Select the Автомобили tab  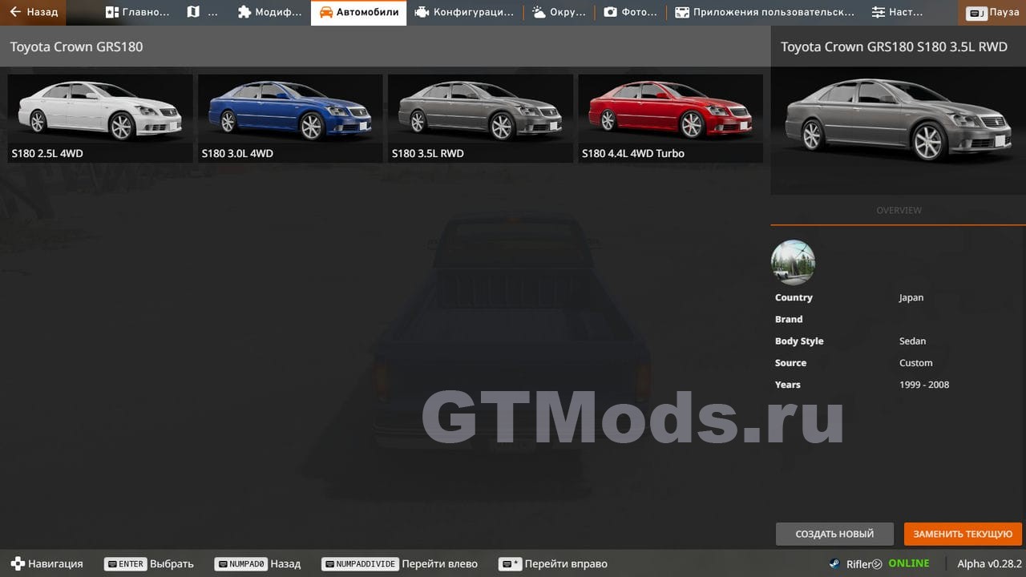[358, 13]
